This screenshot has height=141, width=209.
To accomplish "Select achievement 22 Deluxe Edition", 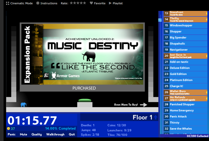I will pyautogui.click(x=185, y=68).
